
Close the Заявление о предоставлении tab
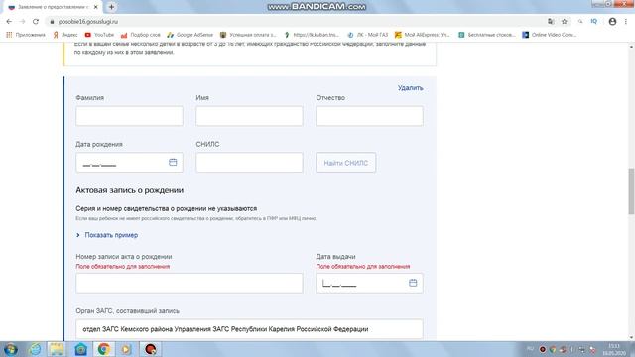coord(96,7)
